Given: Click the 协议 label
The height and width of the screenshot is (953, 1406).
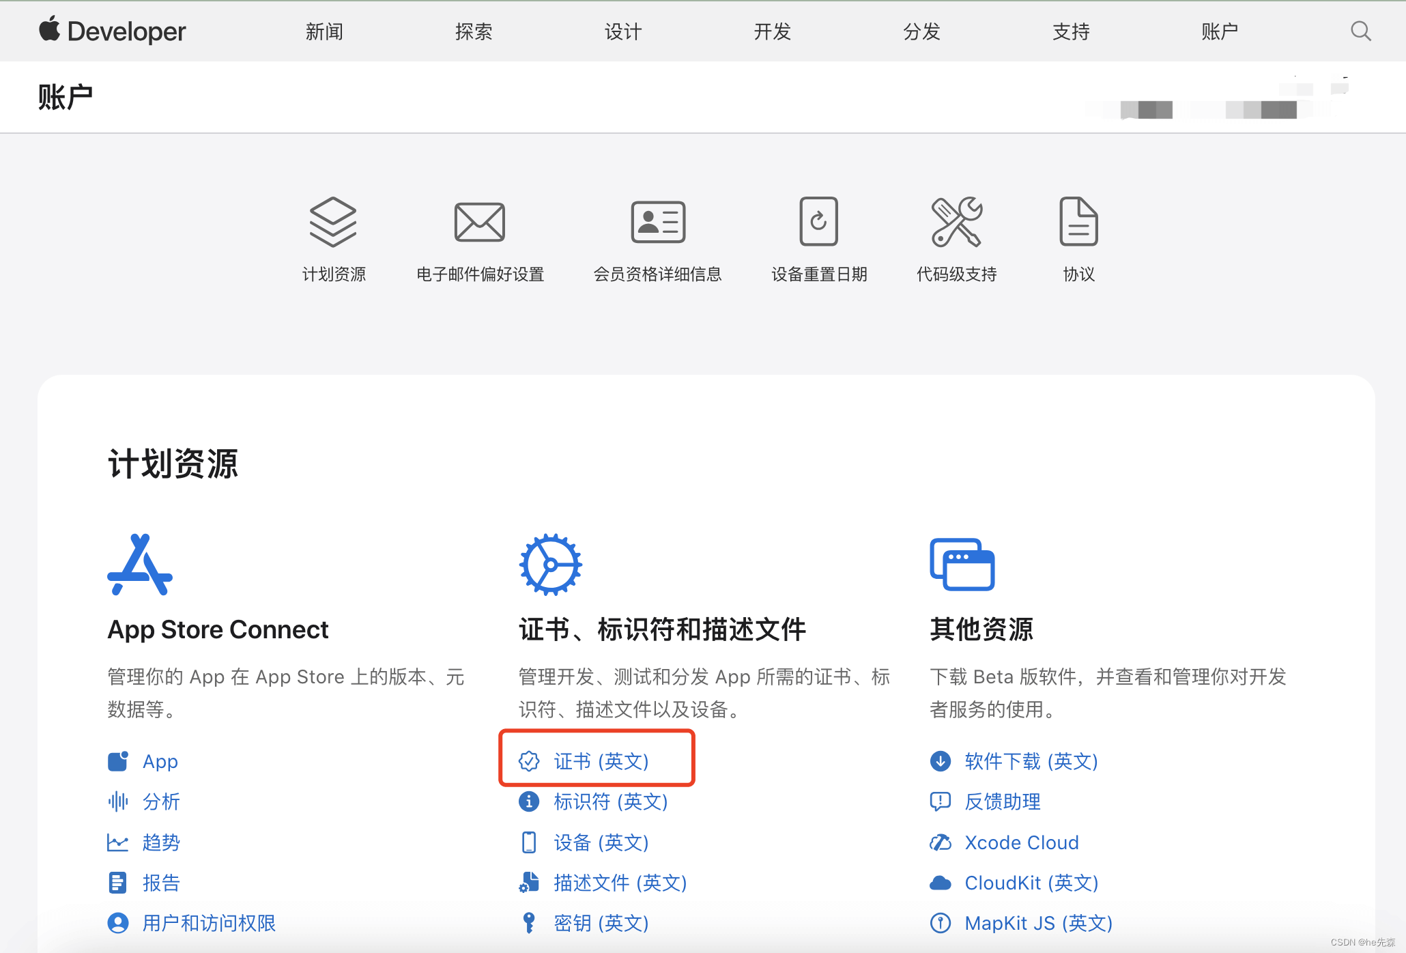Looking at the screenshot, I should [1078, 274].
